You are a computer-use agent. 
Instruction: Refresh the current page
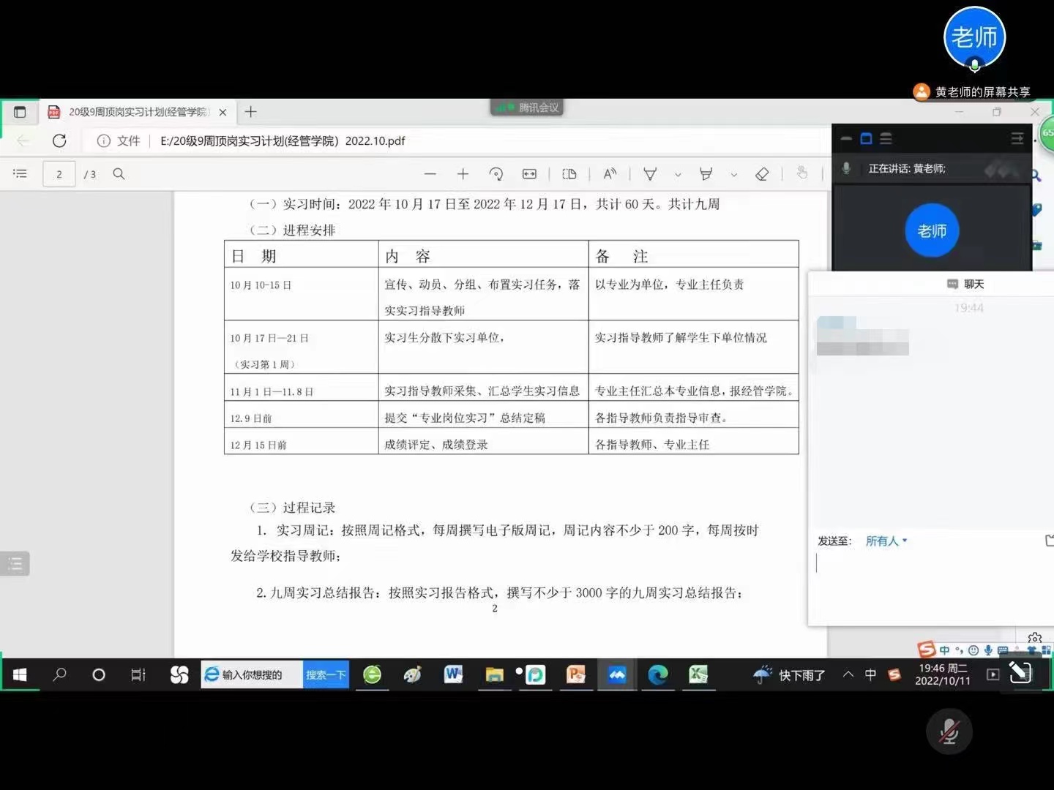(59, 140)
